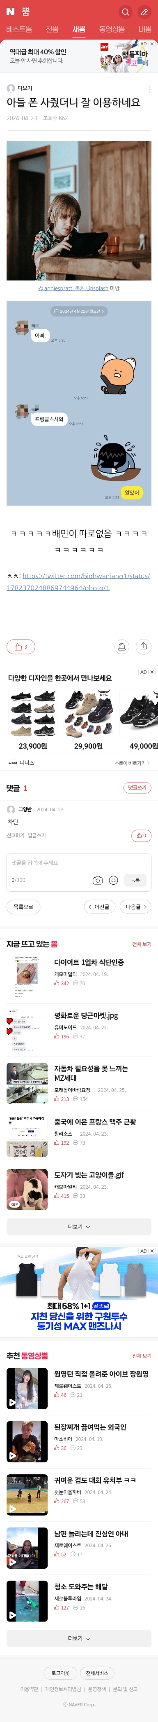Open the post's three-dot options menu
Viewport: 158px width, 1722px height.
(x=149, y=89)
